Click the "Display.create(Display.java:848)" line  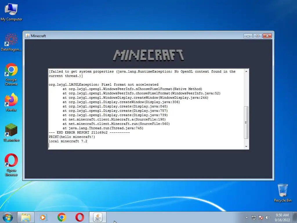(x=115, y=106)
